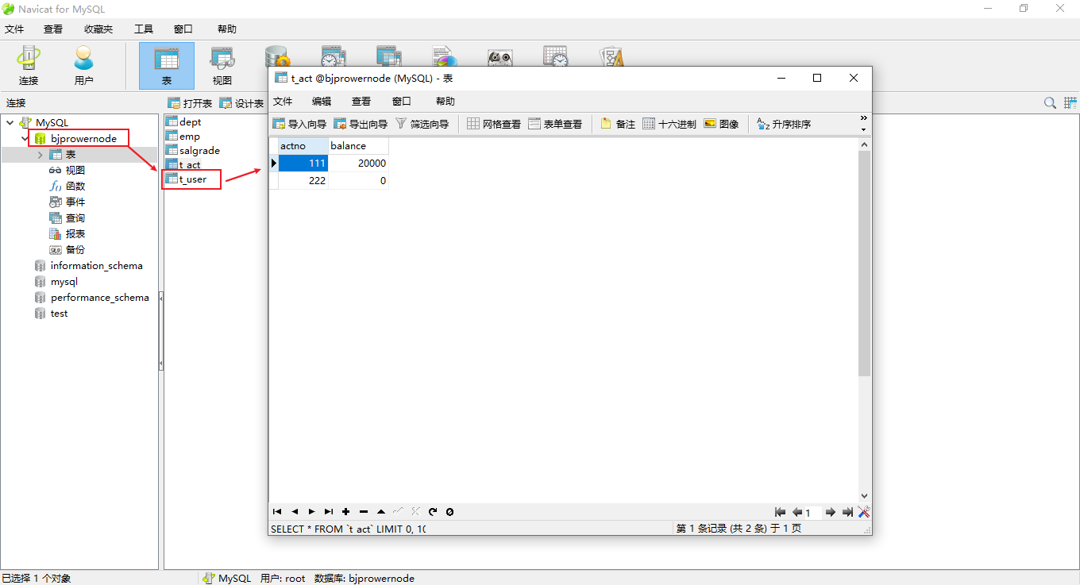This screenshot has width=1080, height=585.
Task: Go to last page arrow
Action: [847, 513]
